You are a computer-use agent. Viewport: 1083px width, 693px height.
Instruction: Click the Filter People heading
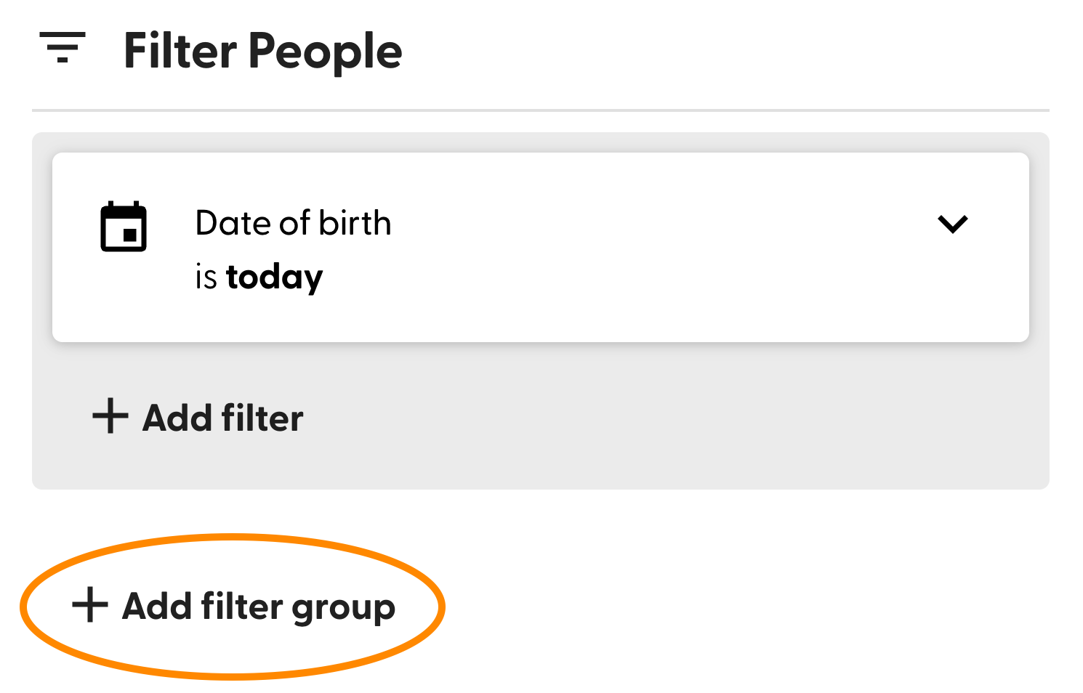(263, 49)
